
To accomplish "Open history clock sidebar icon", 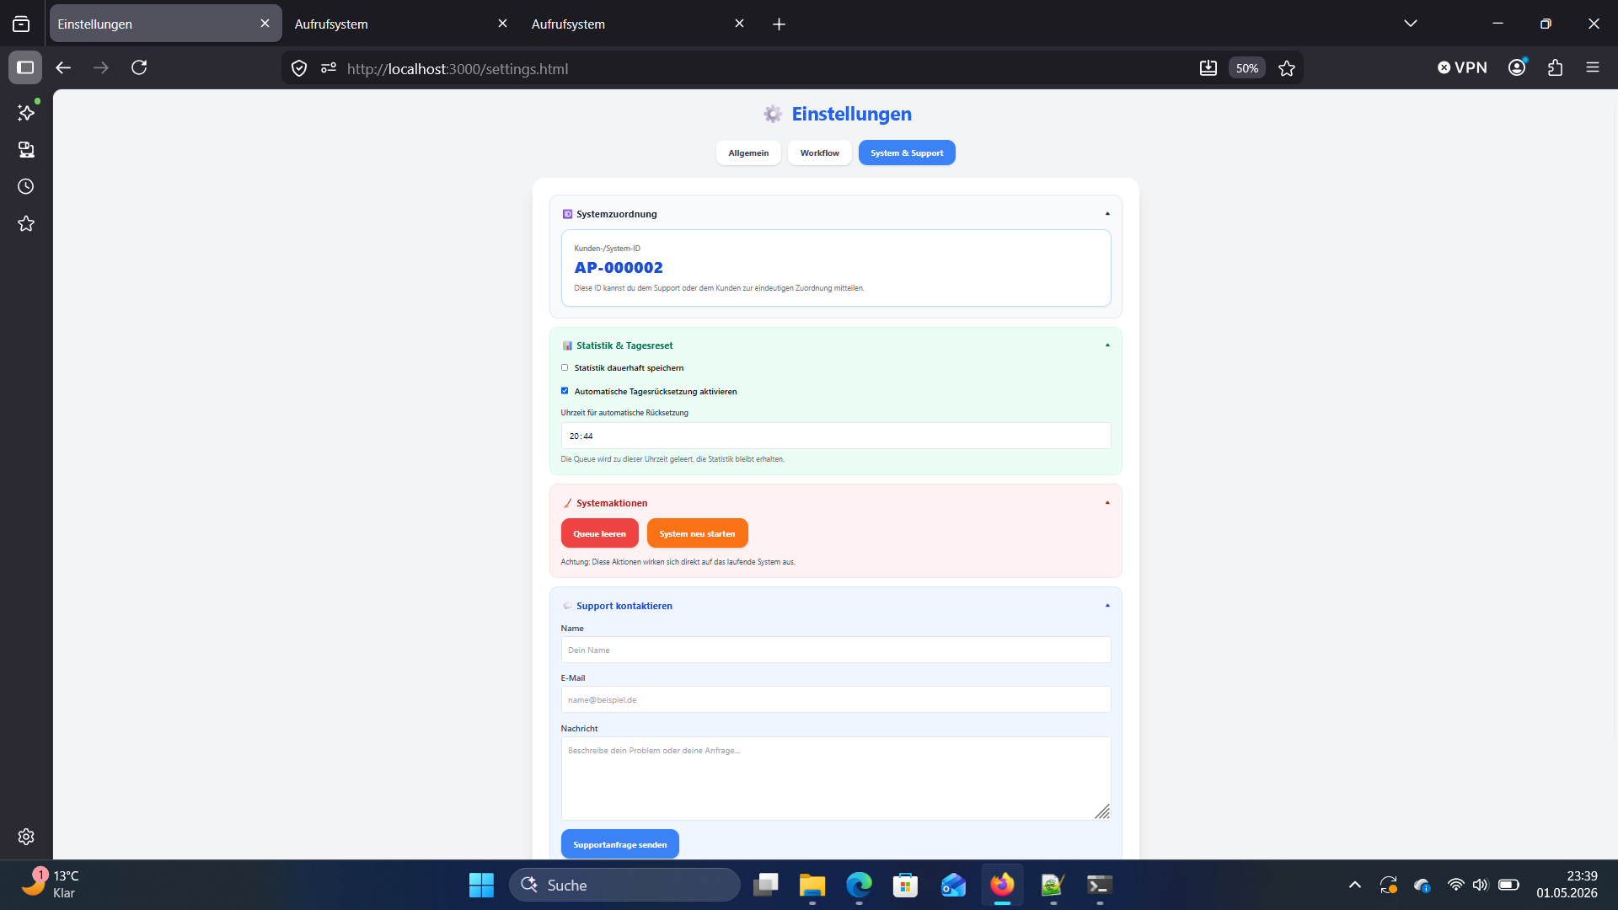I will (26, 186).
